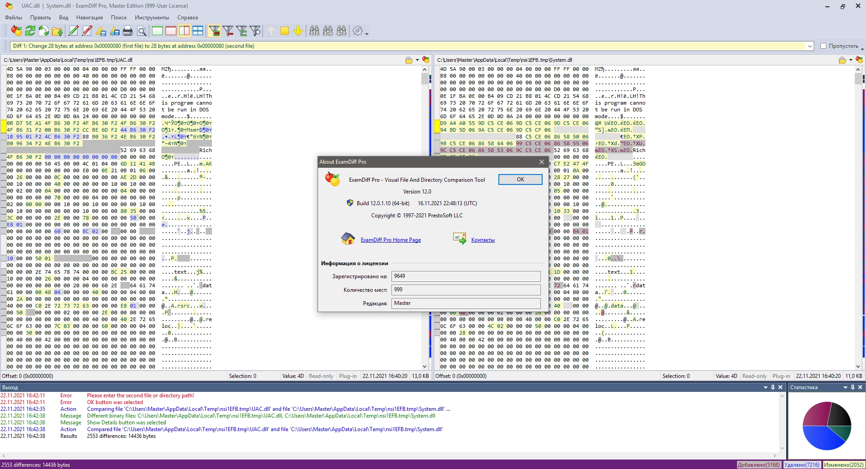The height and width of the screenshot is (469, 866).
Task: Pin the Статистика panel
Action: (852, 387)
